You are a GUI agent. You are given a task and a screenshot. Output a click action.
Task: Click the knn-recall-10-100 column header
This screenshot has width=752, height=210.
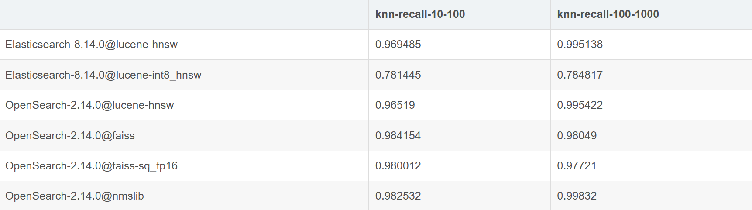click(420, 14)
